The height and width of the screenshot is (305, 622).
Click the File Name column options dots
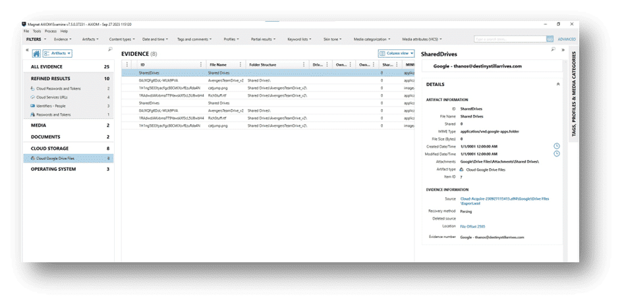tap(240, 64)
